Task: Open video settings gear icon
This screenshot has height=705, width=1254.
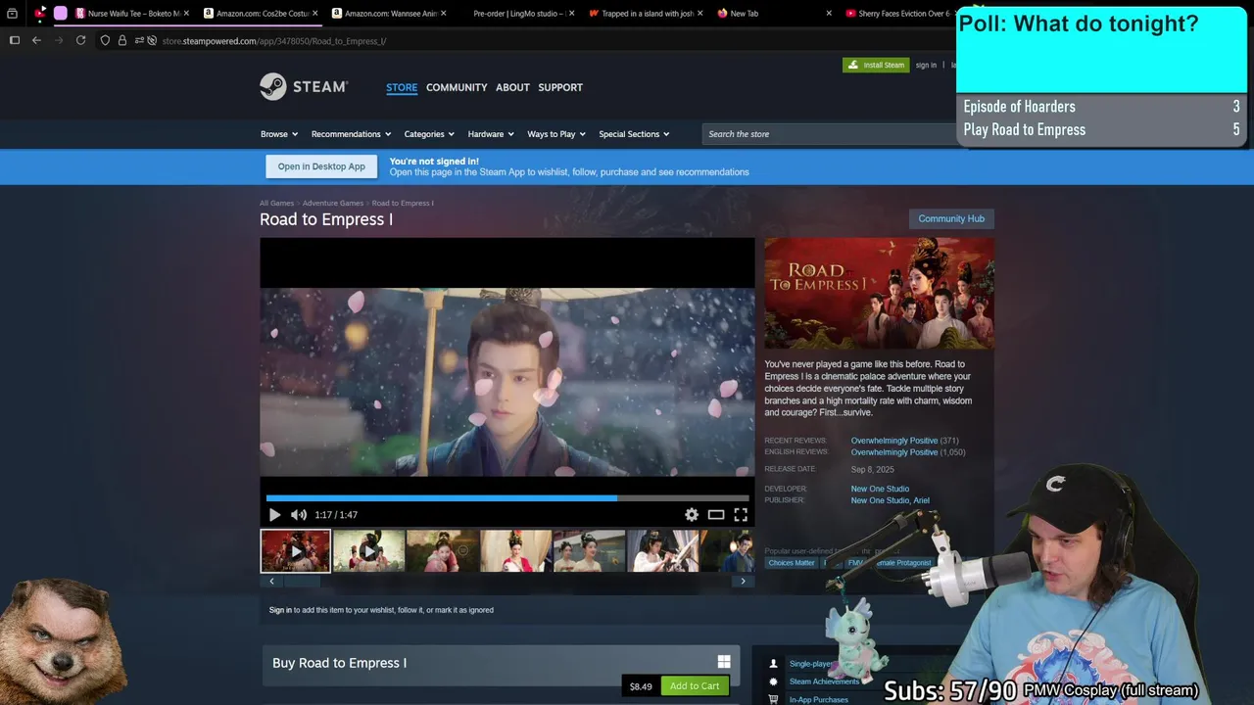Action: tap(692, 514)
